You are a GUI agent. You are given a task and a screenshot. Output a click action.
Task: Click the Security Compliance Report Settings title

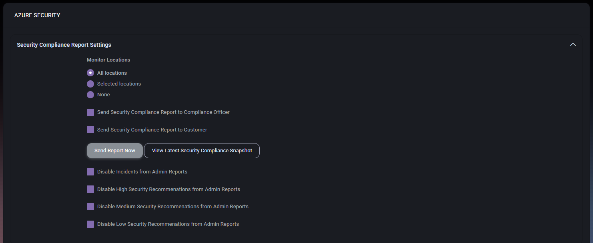64,45
